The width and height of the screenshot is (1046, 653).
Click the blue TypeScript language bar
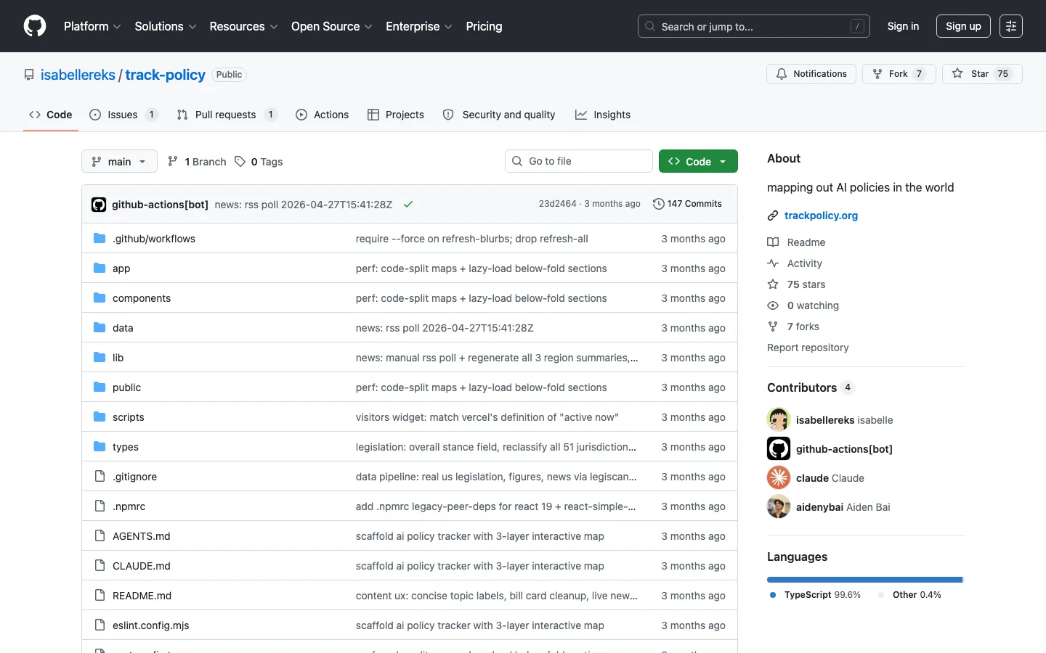(864, 580)
